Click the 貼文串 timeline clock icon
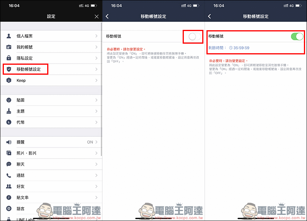Image resolution: width=307 pixels, height=221 pixels. click(8, 197)
